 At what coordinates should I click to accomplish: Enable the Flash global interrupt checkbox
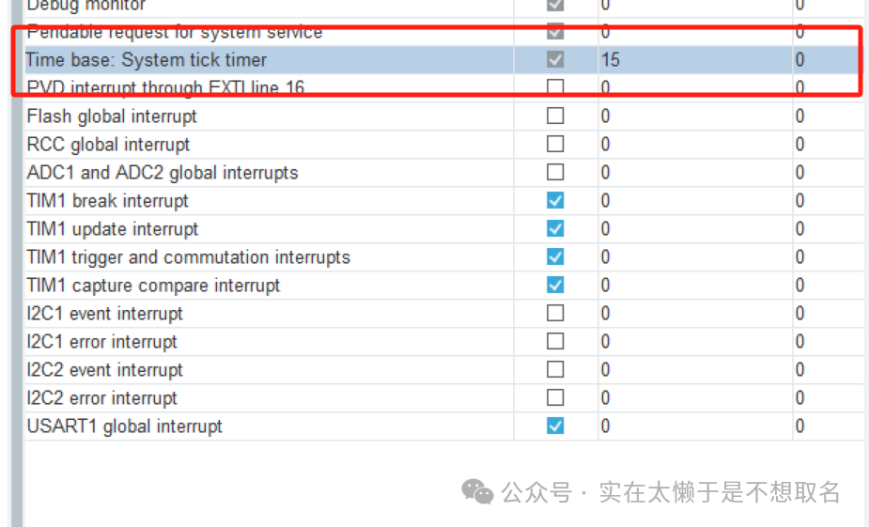[x=555, y=116]
